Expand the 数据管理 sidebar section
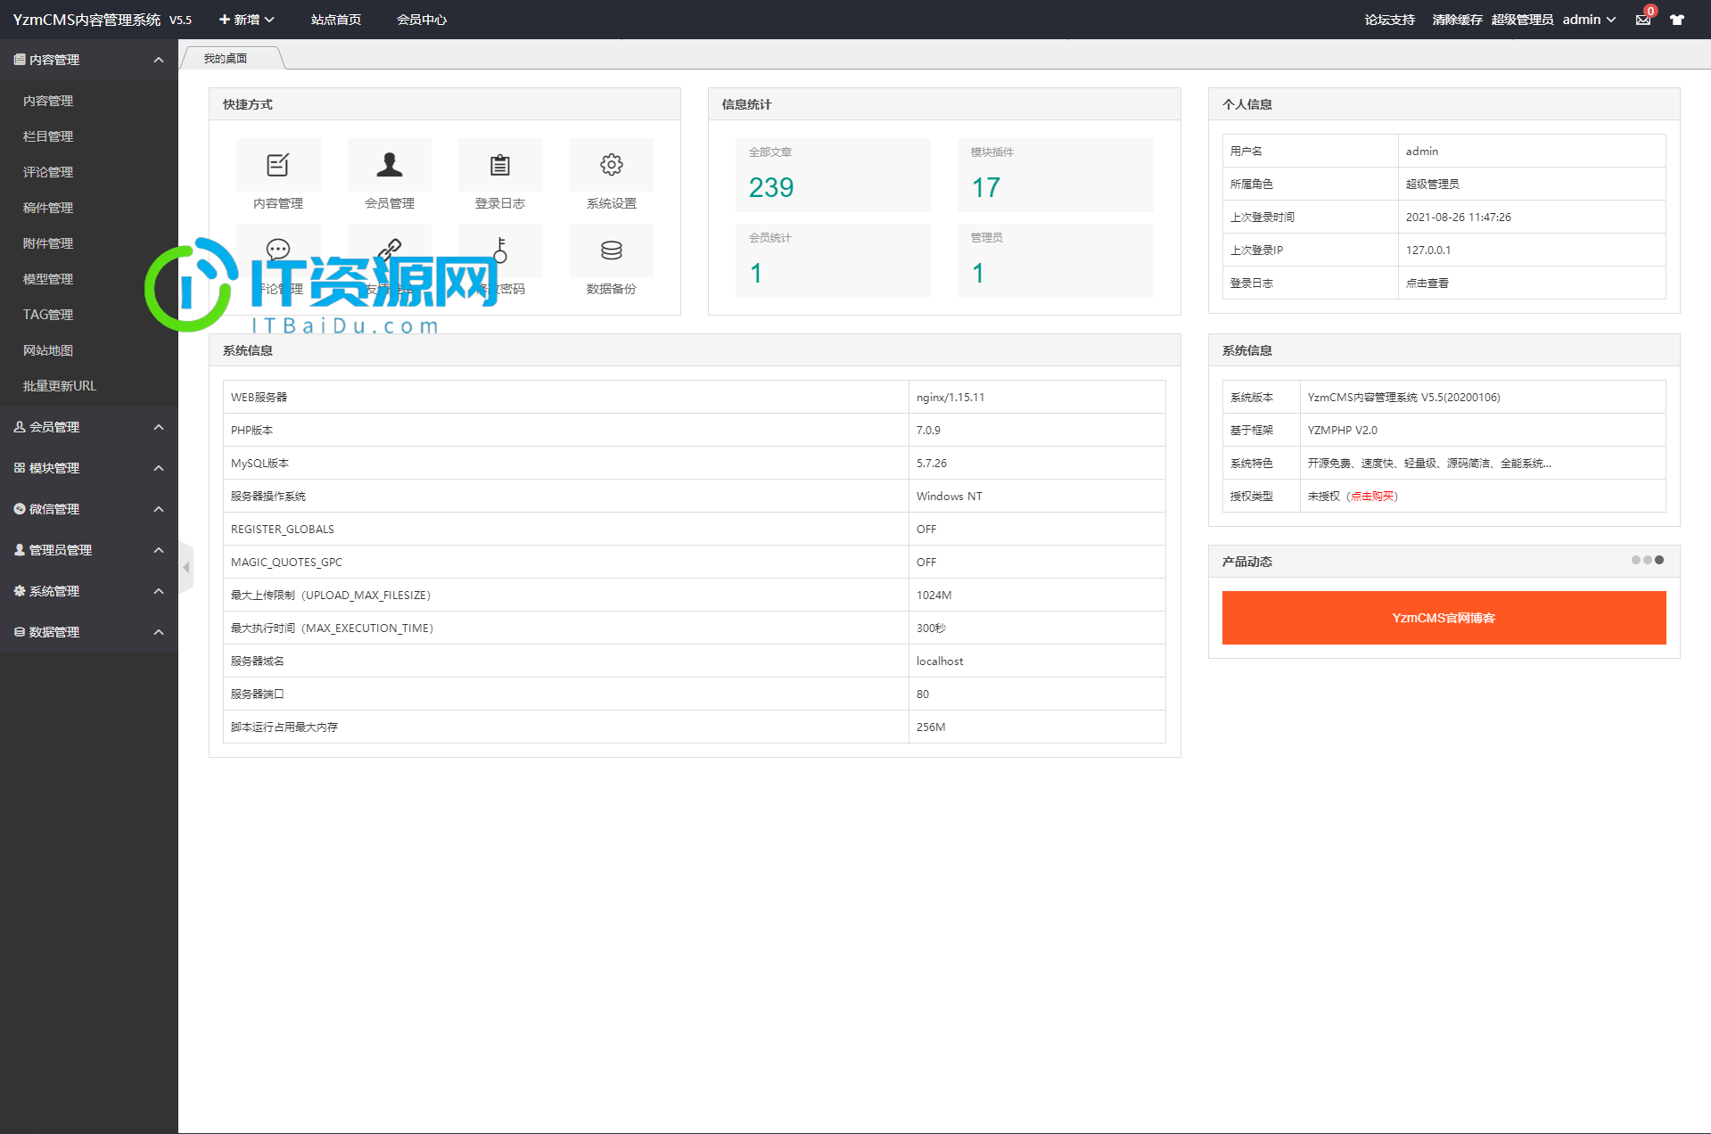 [x=89, y=632]
